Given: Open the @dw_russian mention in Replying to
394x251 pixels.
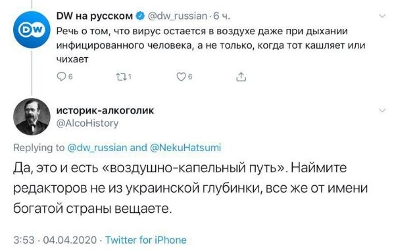Looking at the screenshot, I should click(97, 148).
